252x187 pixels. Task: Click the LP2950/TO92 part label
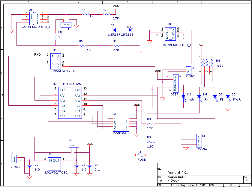coord(56,173)
